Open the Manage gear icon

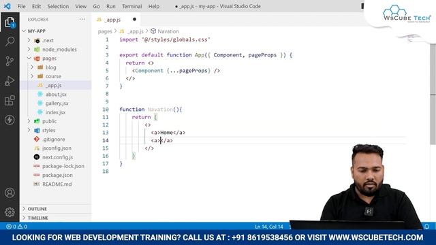click(x=10, y=212)
